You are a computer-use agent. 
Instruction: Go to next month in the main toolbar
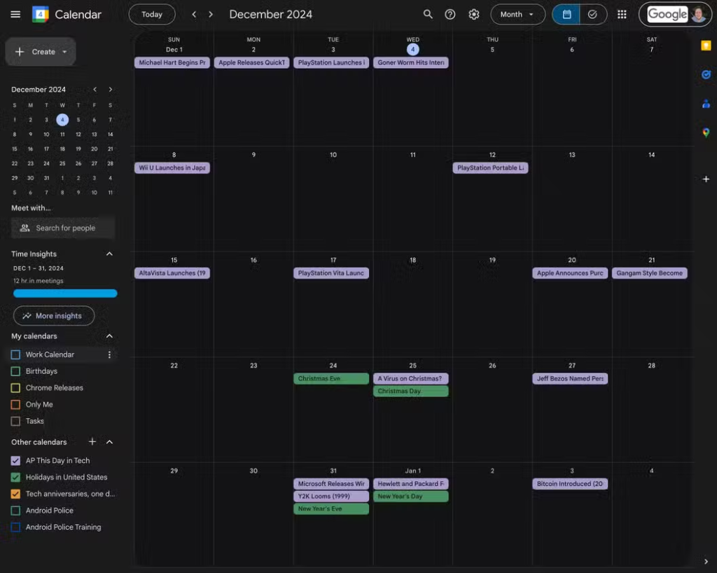[x=211, y=15]
